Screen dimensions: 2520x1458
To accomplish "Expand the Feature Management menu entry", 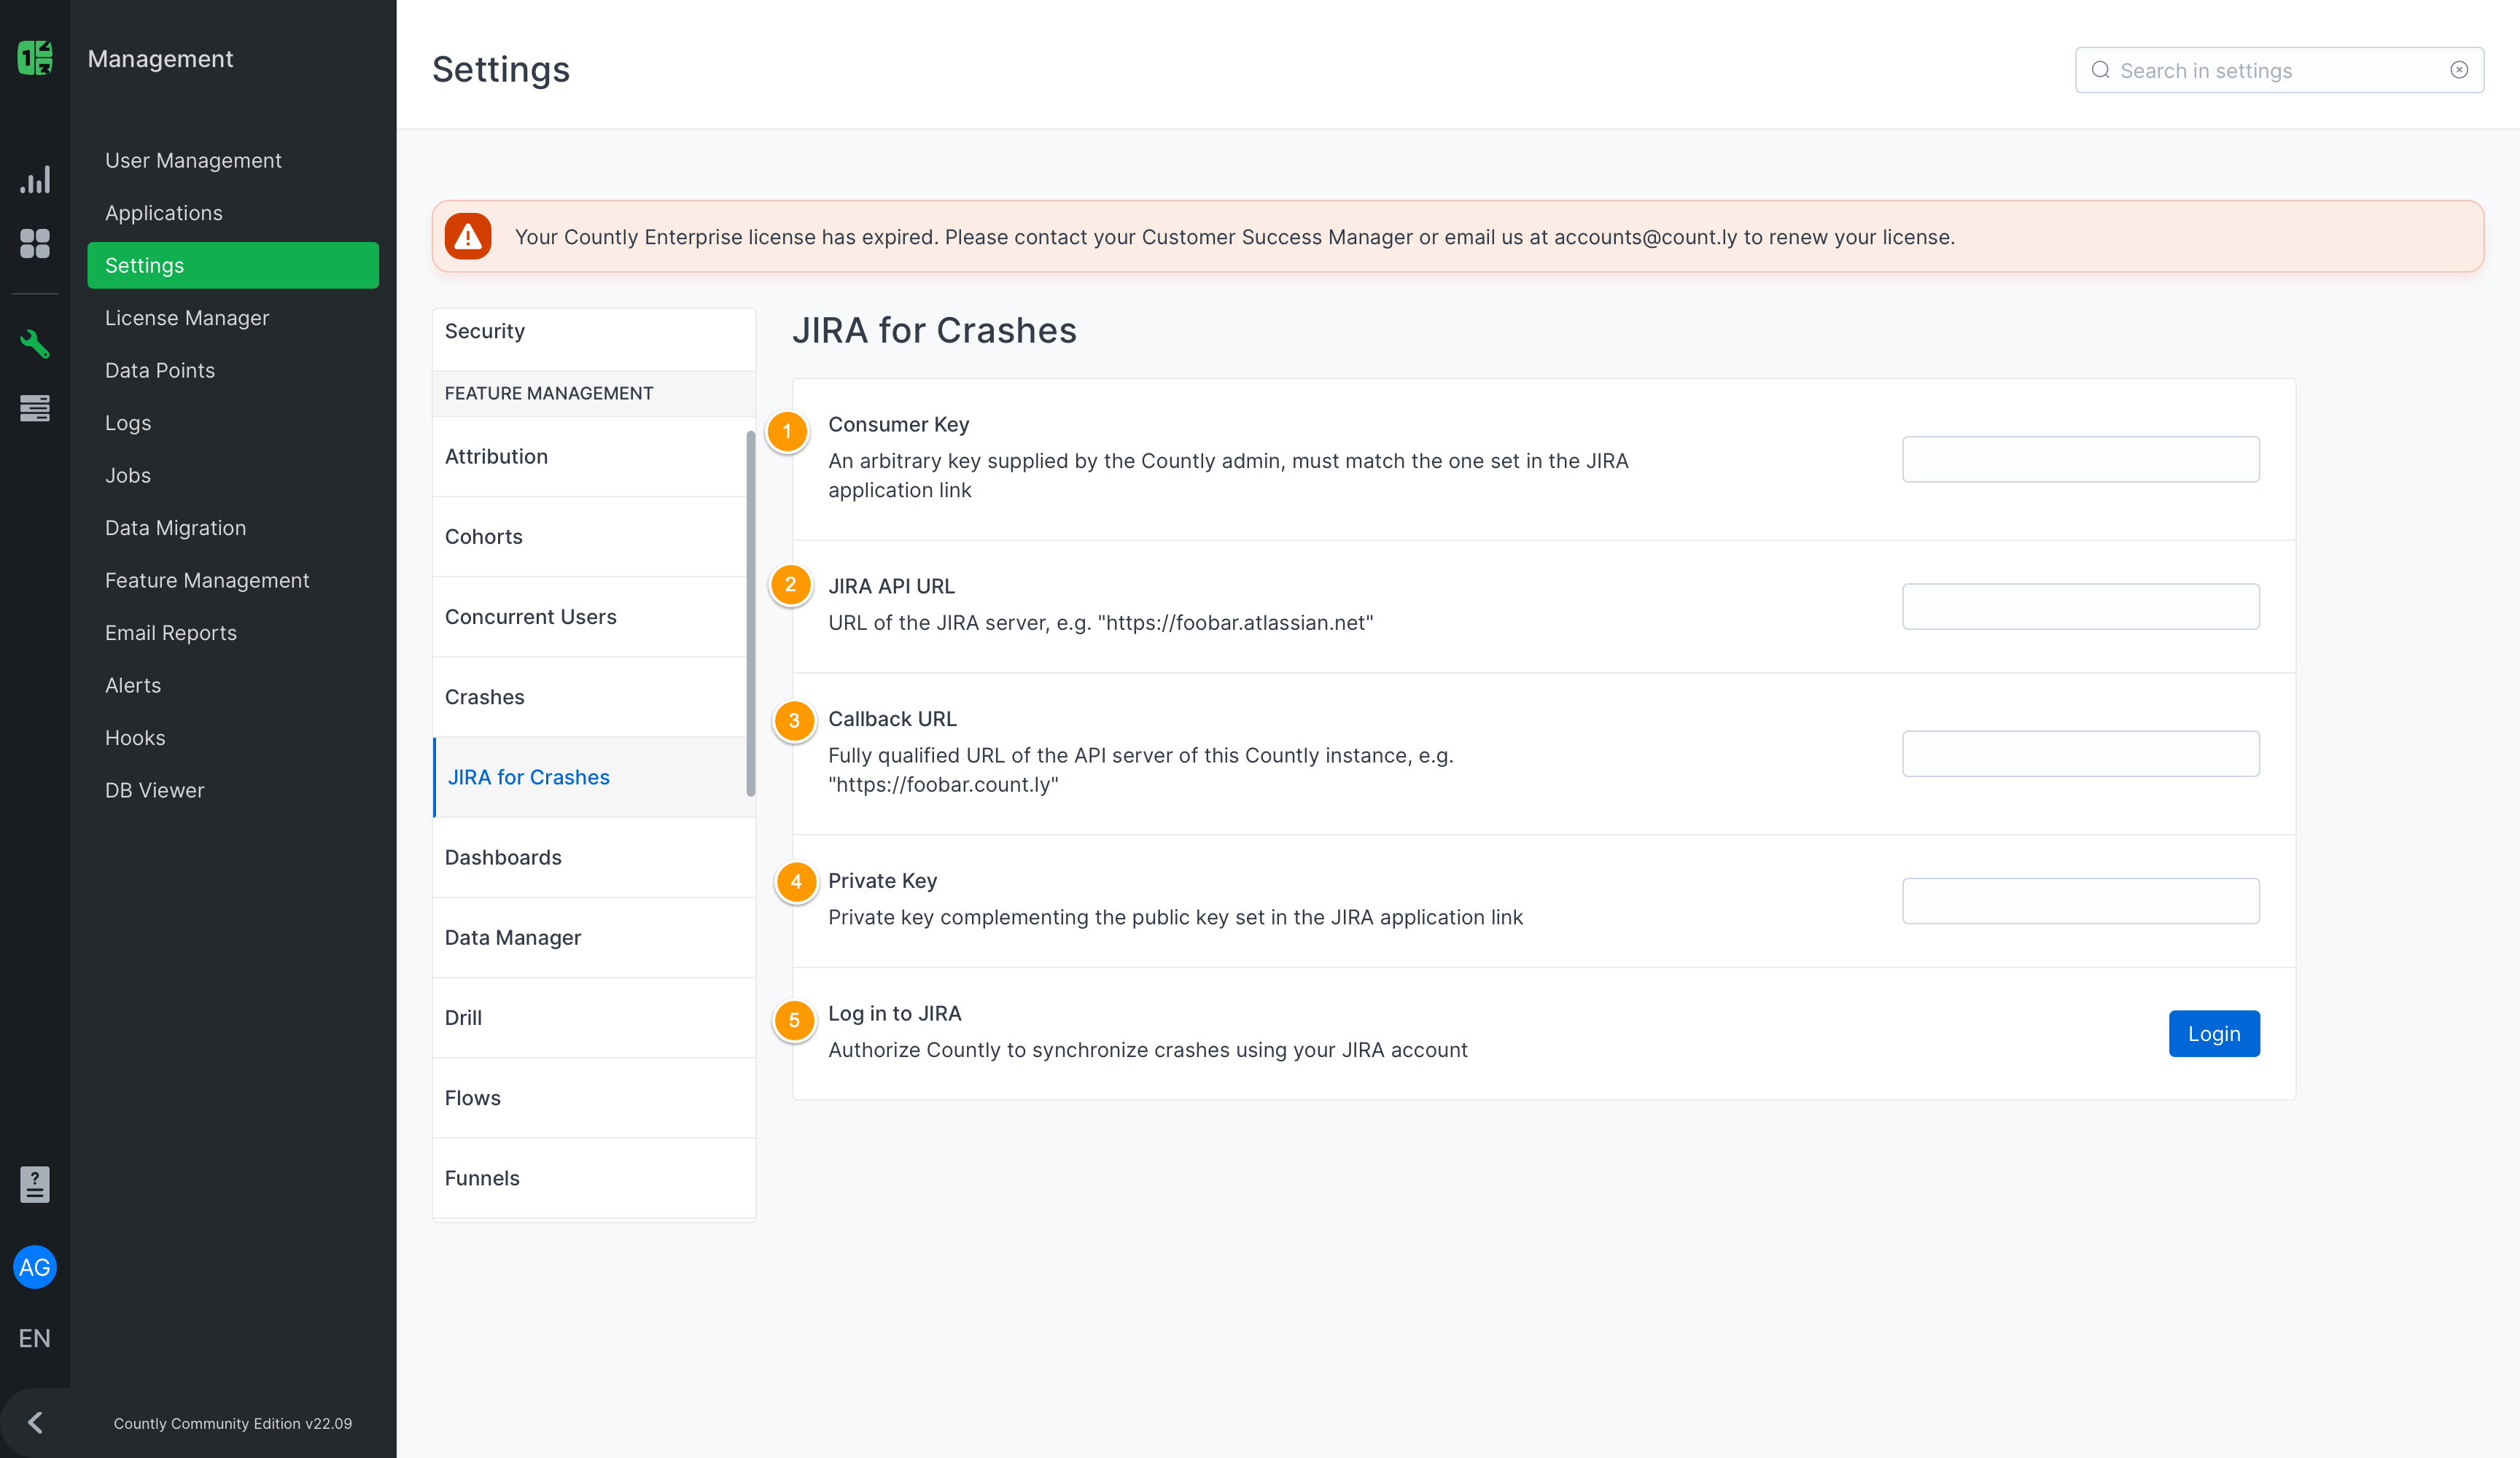I will [207, 580].
